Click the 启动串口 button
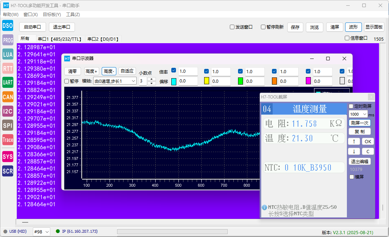 32,27
